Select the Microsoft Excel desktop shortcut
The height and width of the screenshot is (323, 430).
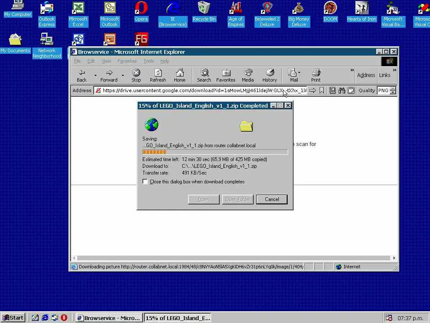(x=78, y=14)
